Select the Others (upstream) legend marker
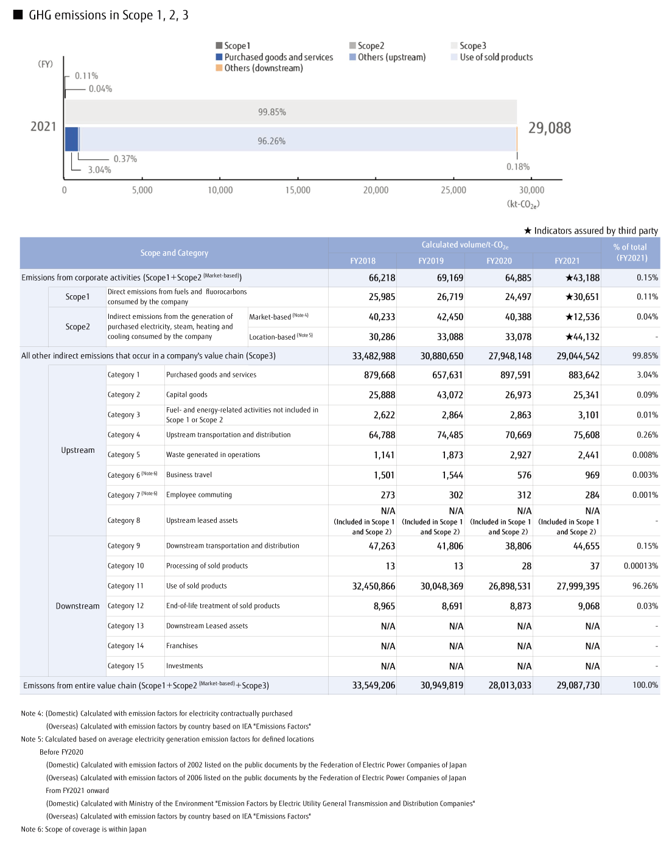 pos(352,57)
